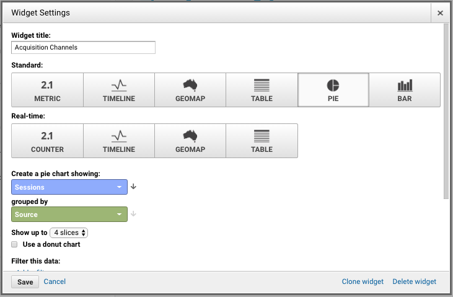The width and height of the screenshot is (453, 297).
Task: Pick the standard Geomap widget type
Action: [x=190, y=90]
